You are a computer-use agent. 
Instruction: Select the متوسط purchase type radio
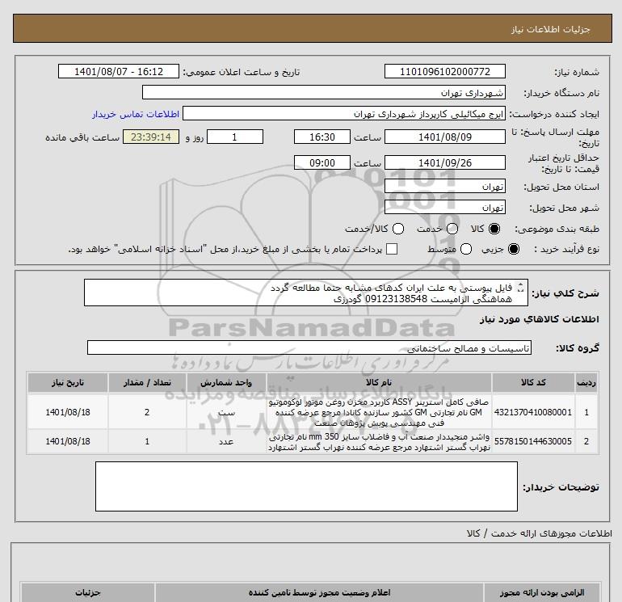pyautogui.click(x=466, y=249)
